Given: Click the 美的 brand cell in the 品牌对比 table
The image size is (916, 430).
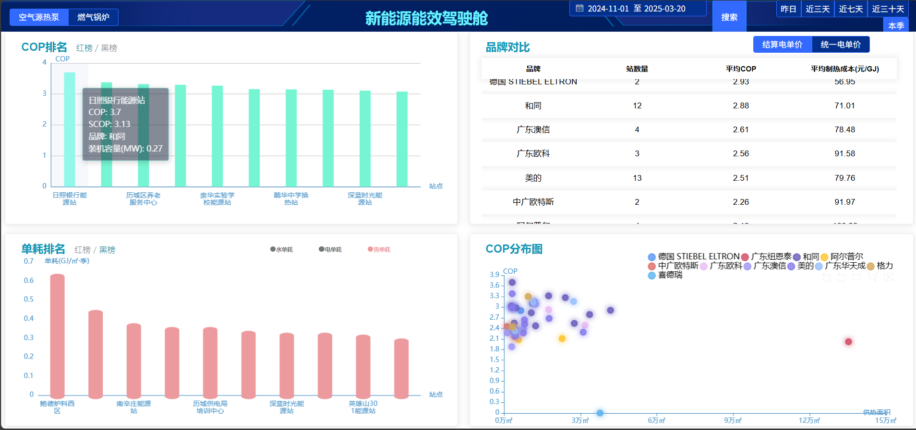Looking at the screenshot, I should point(533,178).
